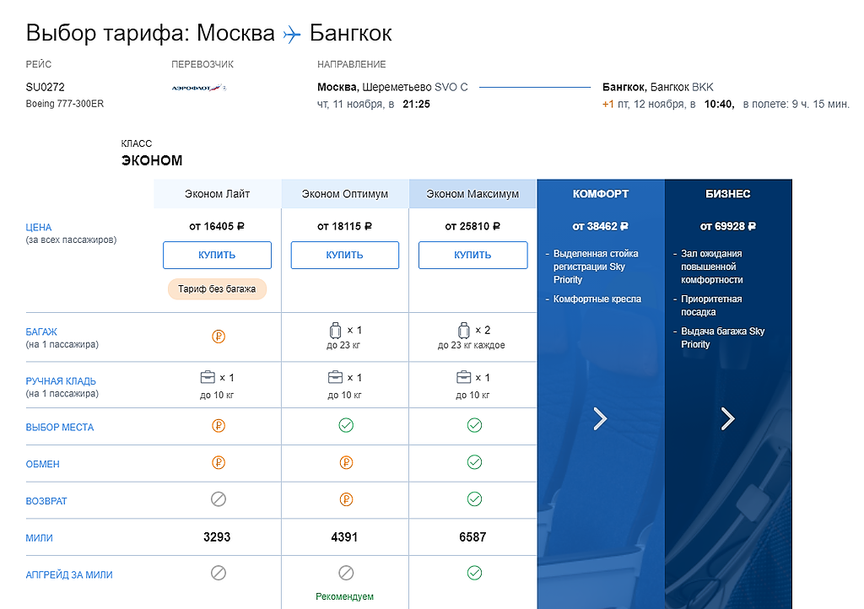Click miles upgrade checkmark for Эконом Максимум
This screenshot has width=864, height=609.
click(x=474, y=573)
